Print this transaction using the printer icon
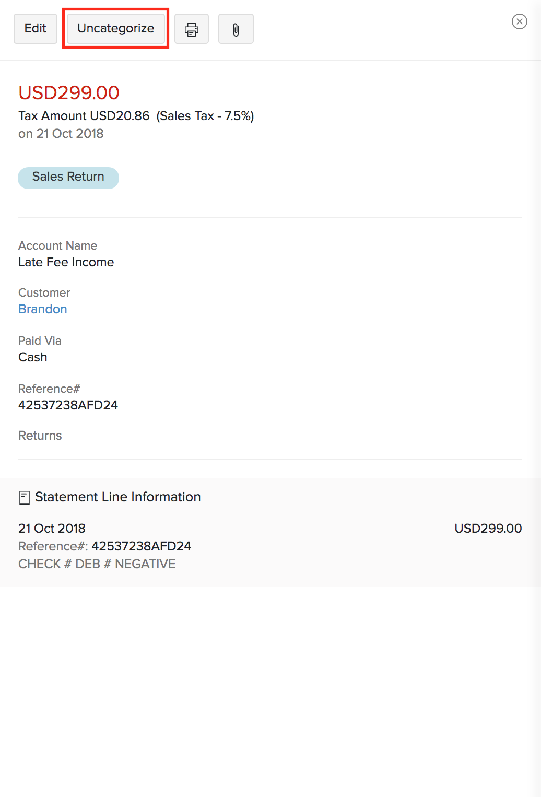 click(192, 29)
